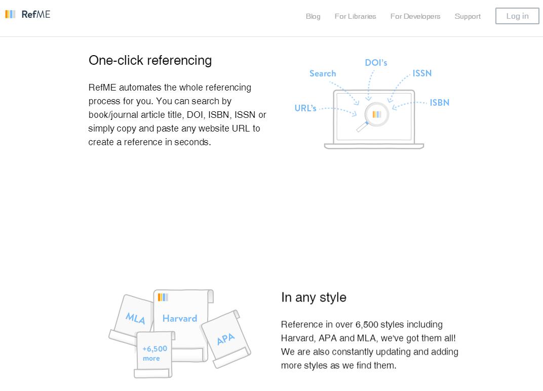The width and height of the screenshot is (543, 391).
Task: Click the Search label in illustration
Action: tap(323, 73)
